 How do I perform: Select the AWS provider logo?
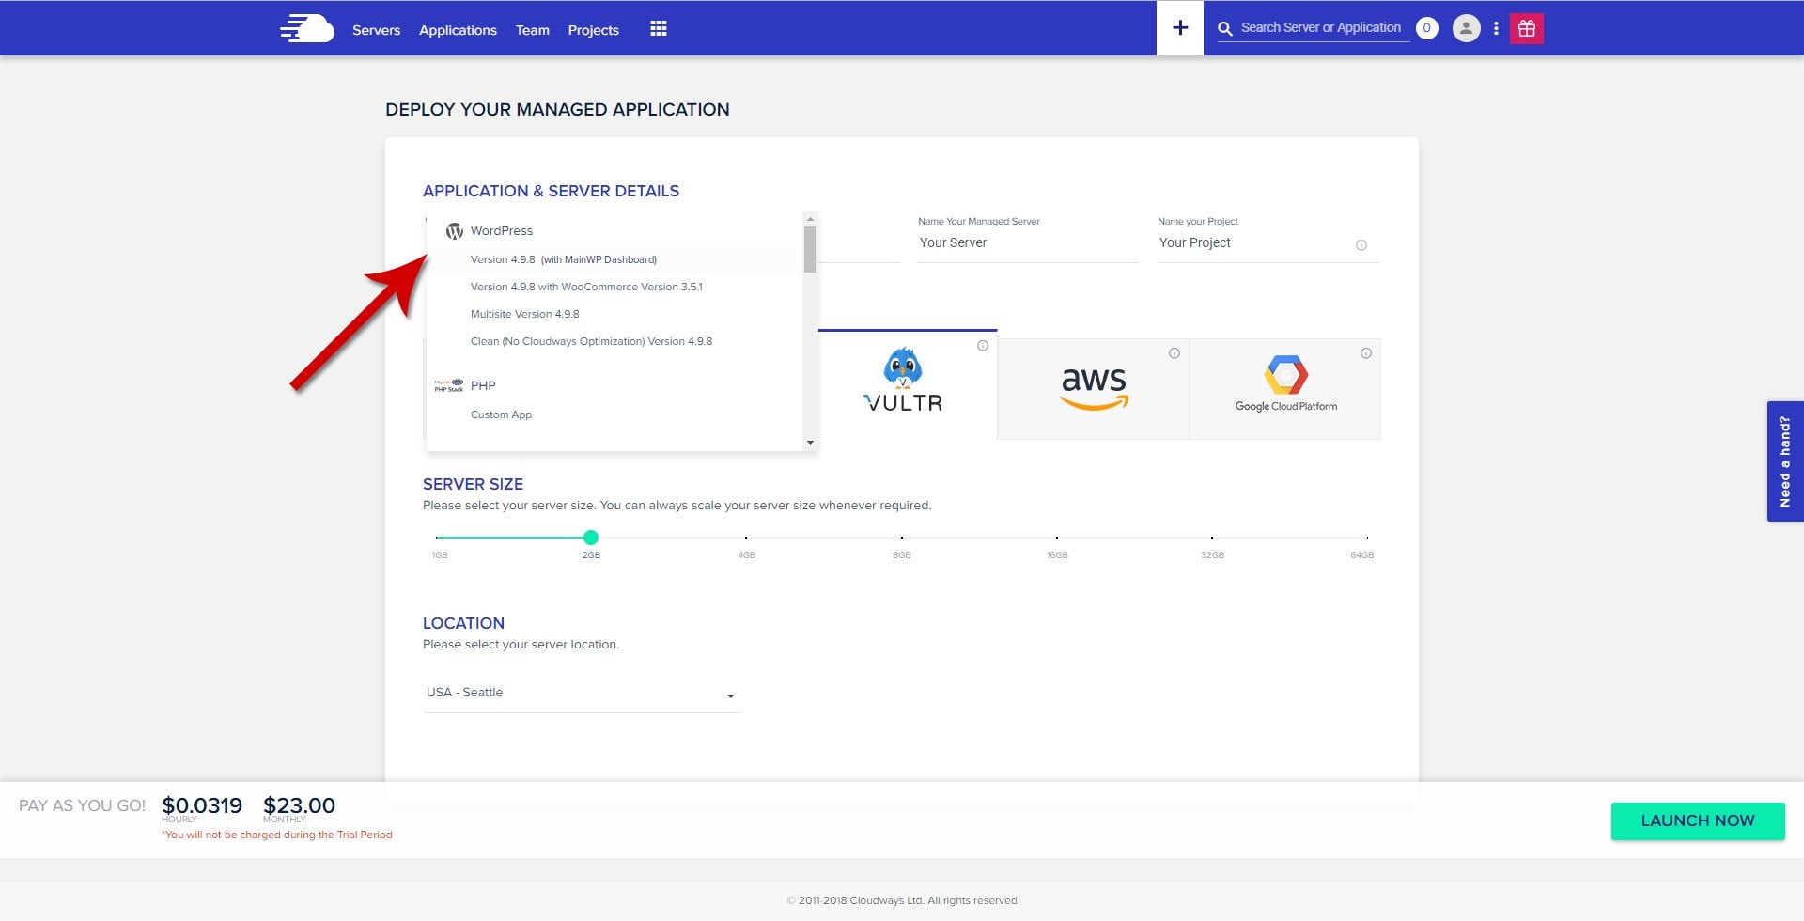point(1094,387)
